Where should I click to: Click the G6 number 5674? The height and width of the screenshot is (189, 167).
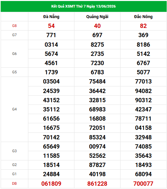point(51,54)
